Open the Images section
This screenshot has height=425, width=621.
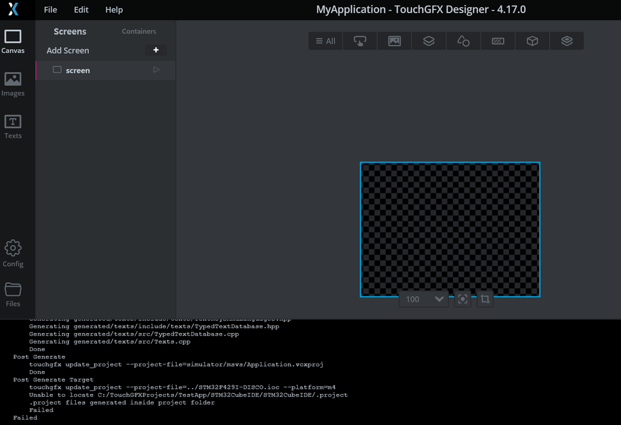12,85
